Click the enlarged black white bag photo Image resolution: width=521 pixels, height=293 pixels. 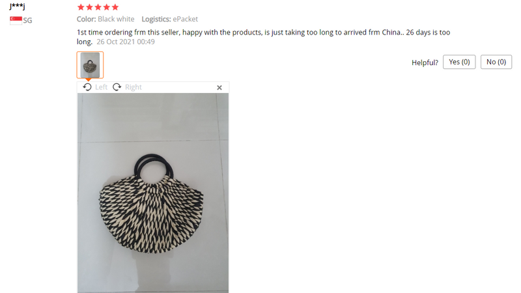(x=153, y=193)
